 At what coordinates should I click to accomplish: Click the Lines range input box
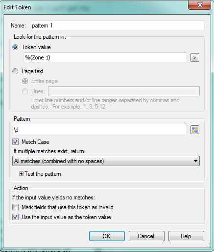[x=124, y=91]
